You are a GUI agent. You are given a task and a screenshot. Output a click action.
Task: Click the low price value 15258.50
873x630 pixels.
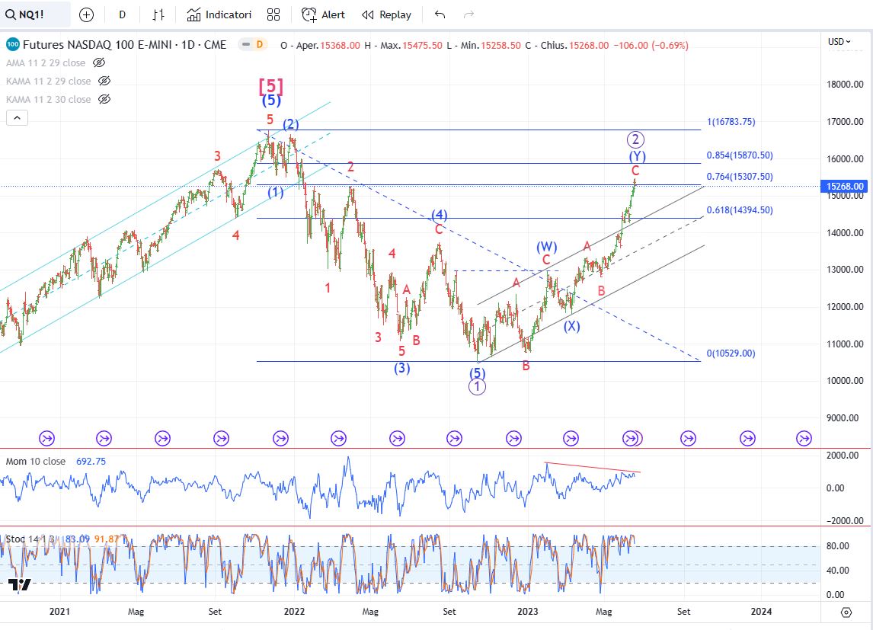click(x=501, y=45)
